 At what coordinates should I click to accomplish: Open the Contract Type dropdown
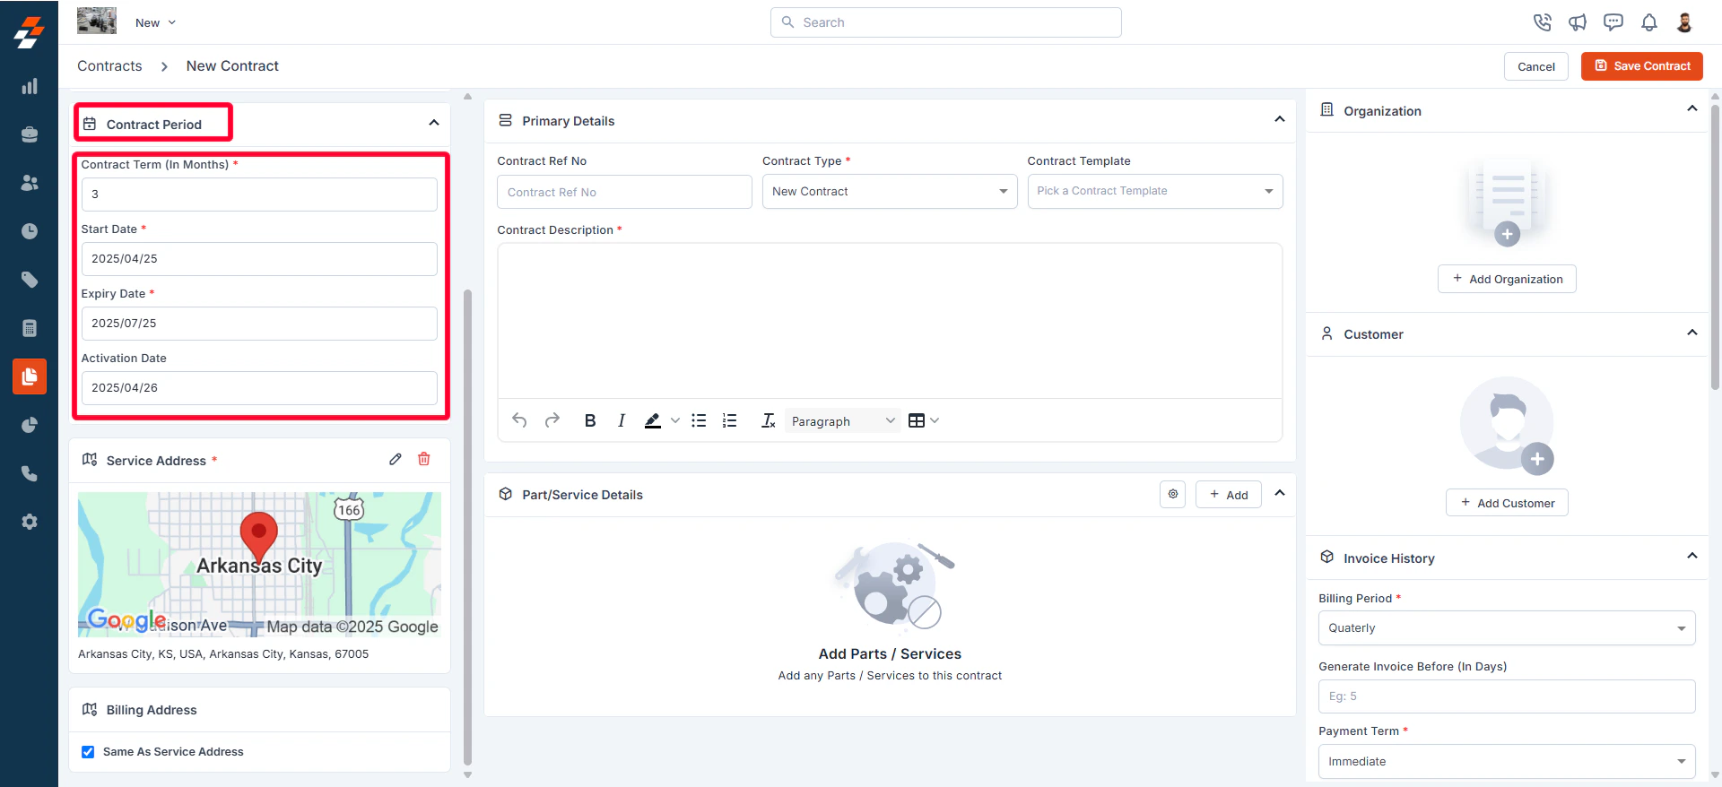[x=890, y=191]
